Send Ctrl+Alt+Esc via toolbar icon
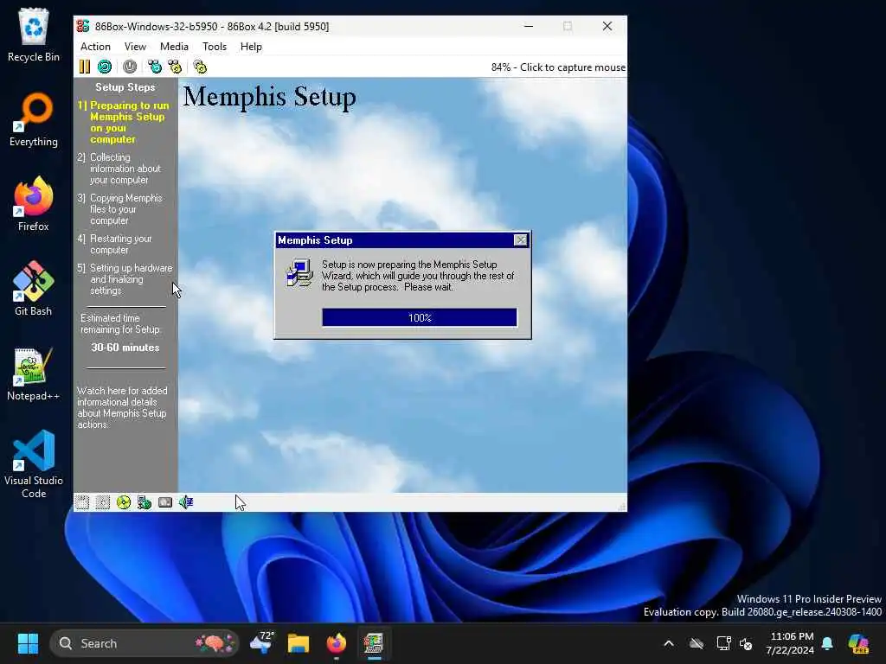The image size is (886, 664). 175,67
